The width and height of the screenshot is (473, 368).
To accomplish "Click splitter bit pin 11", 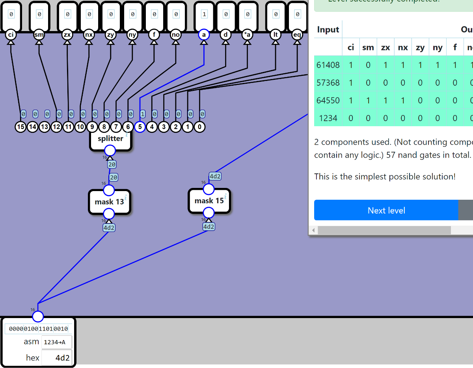I will (x=68, y=127).
